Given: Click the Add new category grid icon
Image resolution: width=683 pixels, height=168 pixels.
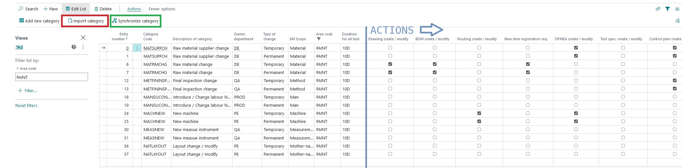Looking at the screenshot, I should click(x=21, y=20).
